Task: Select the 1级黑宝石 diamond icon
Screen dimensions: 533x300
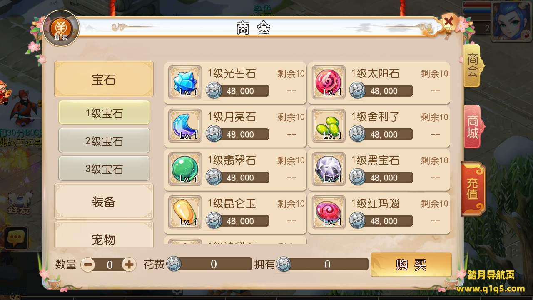Action: tap(329, 169)
